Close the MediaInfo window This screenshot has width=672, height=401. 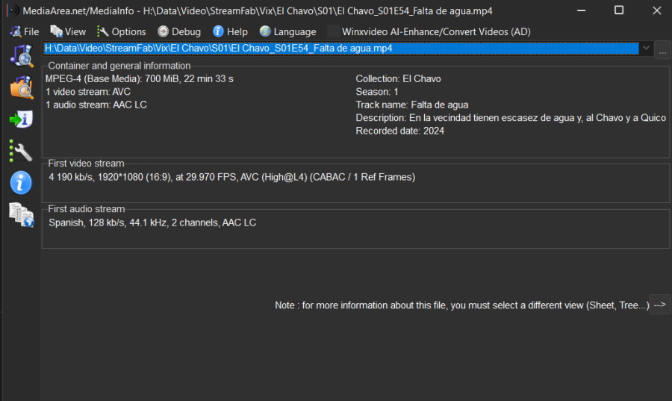pos(656,10)
